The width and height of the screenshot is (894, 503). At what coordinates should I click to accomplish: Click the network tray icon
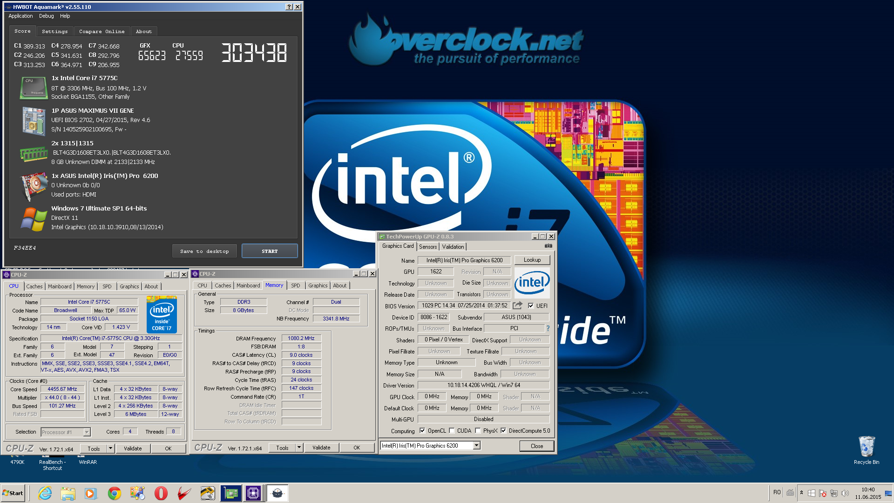(834, 493)
